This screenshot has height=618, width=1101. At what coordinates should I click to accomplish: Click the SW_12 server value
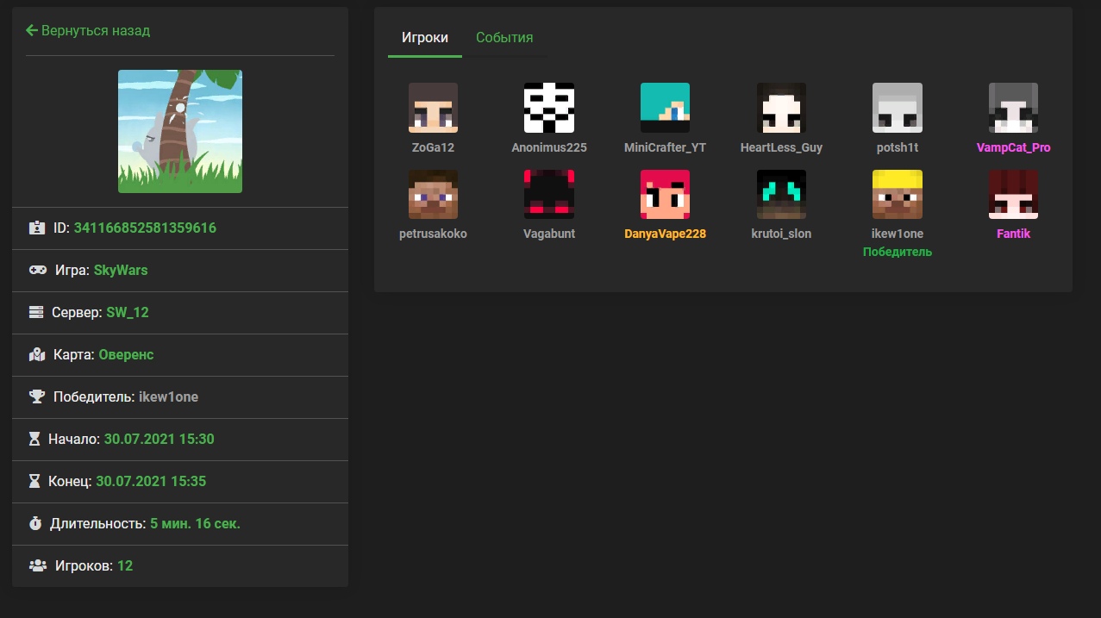pyautogui.click(x=128, y=313)
